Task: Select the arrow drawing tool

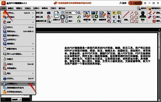Action: pyautogui.click(x=132, y=13)
